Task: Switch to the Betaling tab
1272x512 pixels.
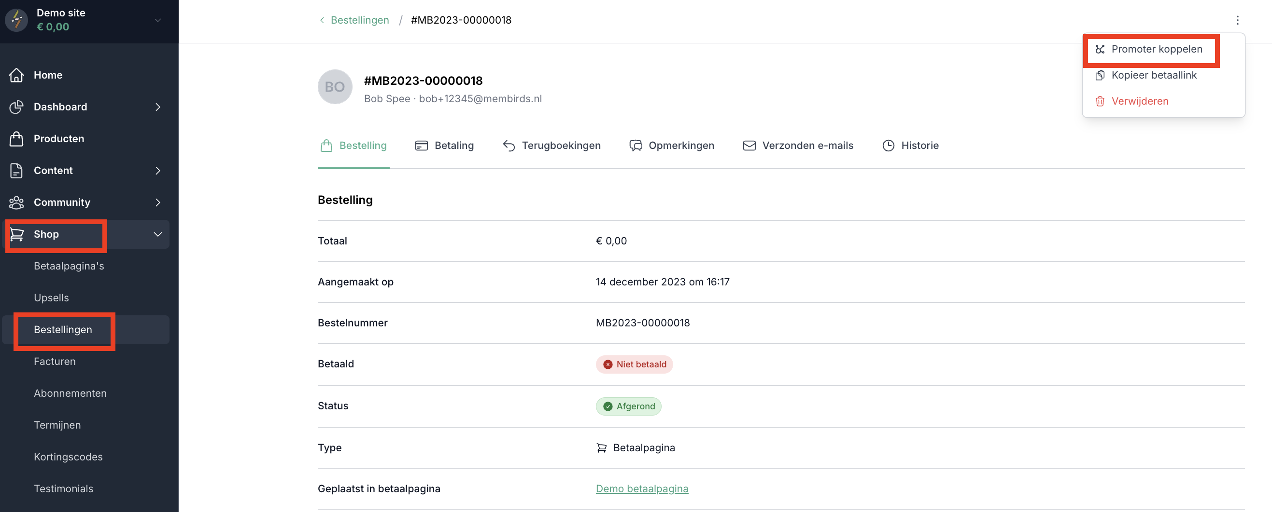Action: point(444,146)
